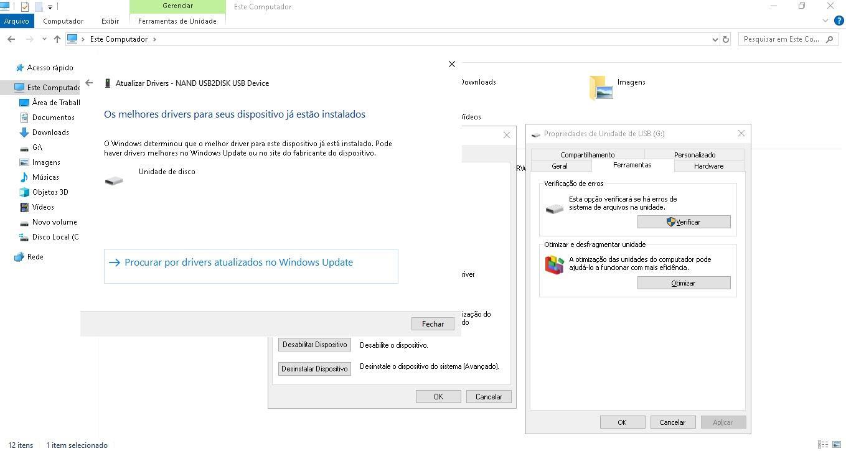Switch to the Geral tab in USB properties
Viewport: 846px width, 451px height.
coord(560,166)
